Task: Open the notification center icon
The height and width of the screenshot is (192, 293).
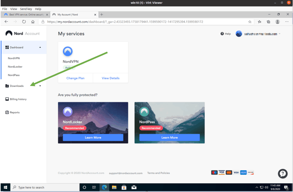Action: [286, 187]
